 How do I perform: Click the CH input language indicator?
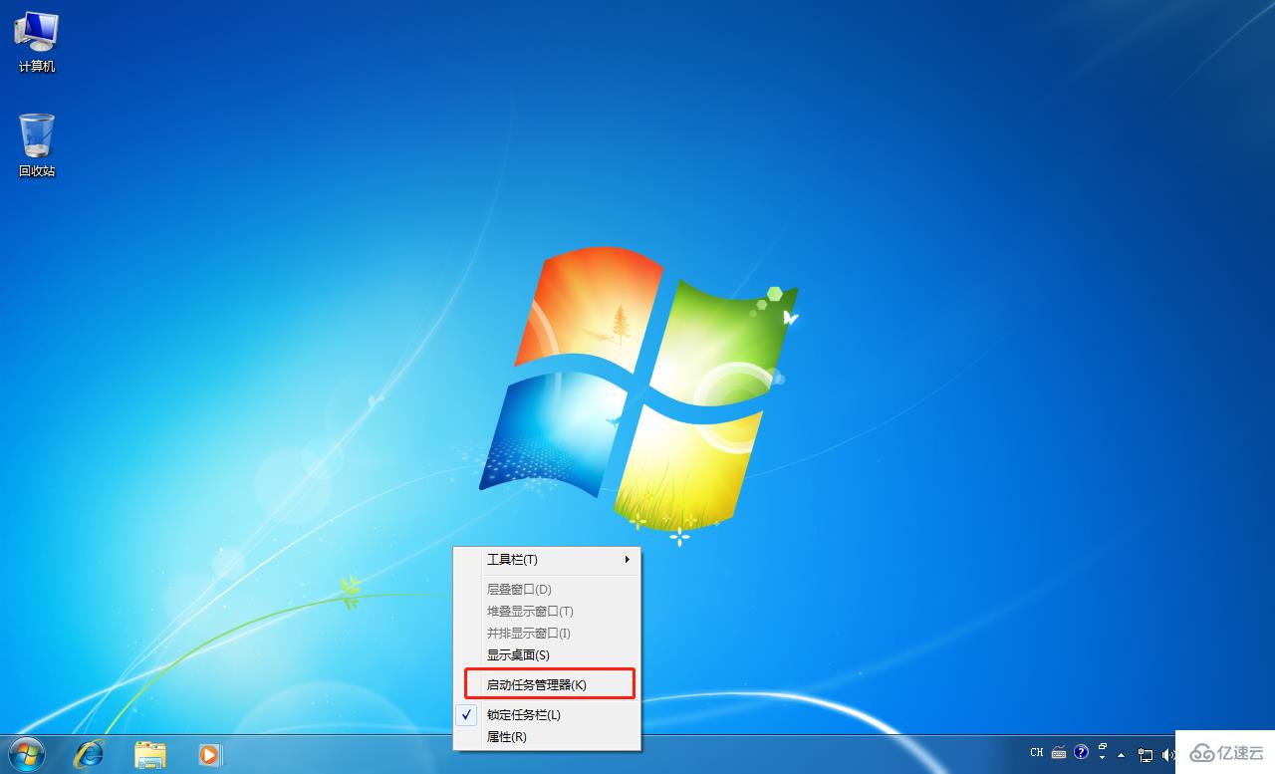click(x=1037, y=752)
